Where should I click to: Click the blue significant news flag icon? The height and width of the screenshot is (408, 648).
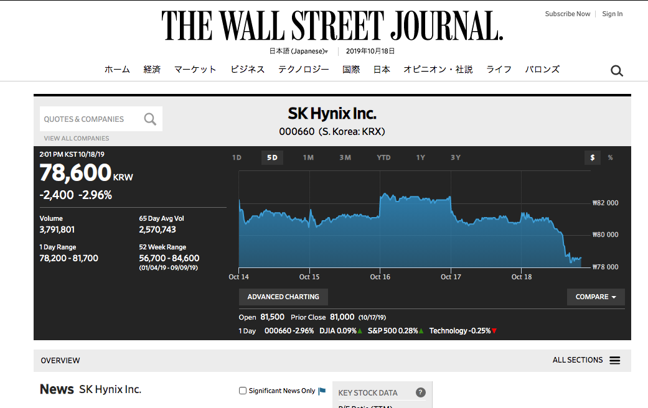pos(322,391)
